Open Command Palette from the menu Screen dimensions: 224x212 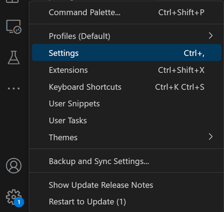pyautogui.click(x=126, y=12)
